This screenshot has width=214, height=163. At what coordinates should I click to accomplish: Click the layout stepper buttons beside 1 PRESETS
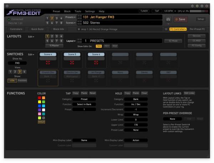(x=80, y=41)
